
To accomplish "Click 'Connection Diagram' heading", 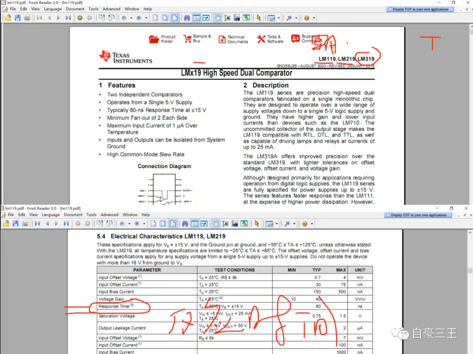I will pyautogui.click(x=164, y=166).
